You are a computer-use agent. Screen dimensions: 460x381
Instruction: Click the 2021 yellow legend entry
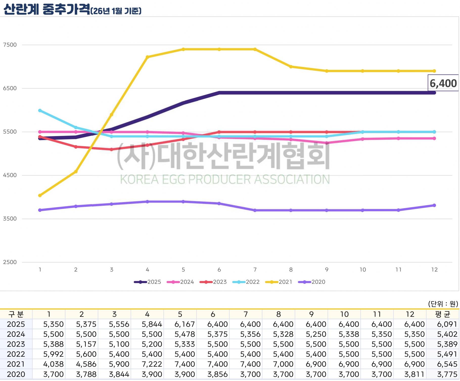point(279,282)
